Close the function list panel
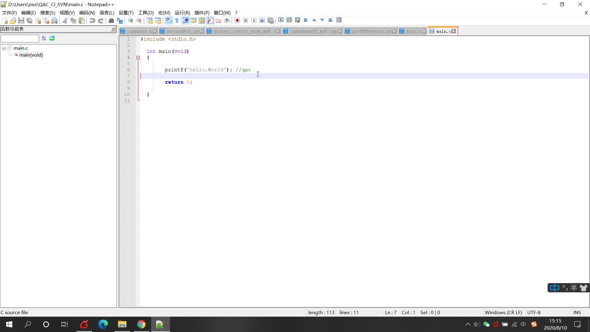Image resolution: width=590 pixels, height=332 pixels. tap(113, 29)
